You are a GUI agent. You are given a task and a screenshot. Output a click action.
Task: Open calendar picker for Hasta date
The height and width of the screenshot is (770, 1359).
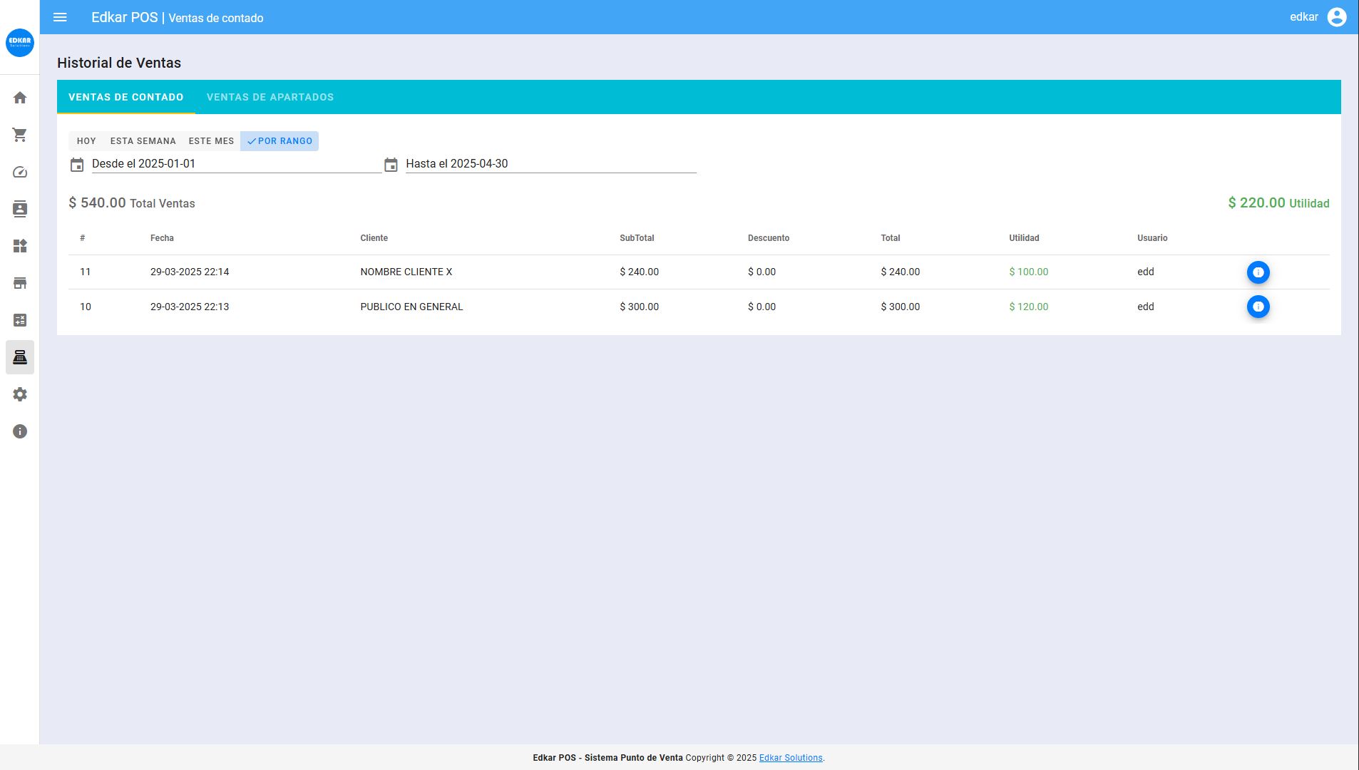tap(391, 165)
